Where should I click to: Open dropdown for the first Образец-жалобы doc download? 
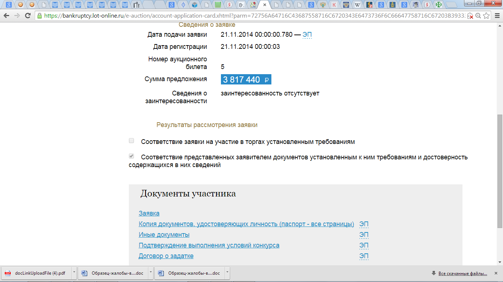pyautogui.click(x=151, y=273)
